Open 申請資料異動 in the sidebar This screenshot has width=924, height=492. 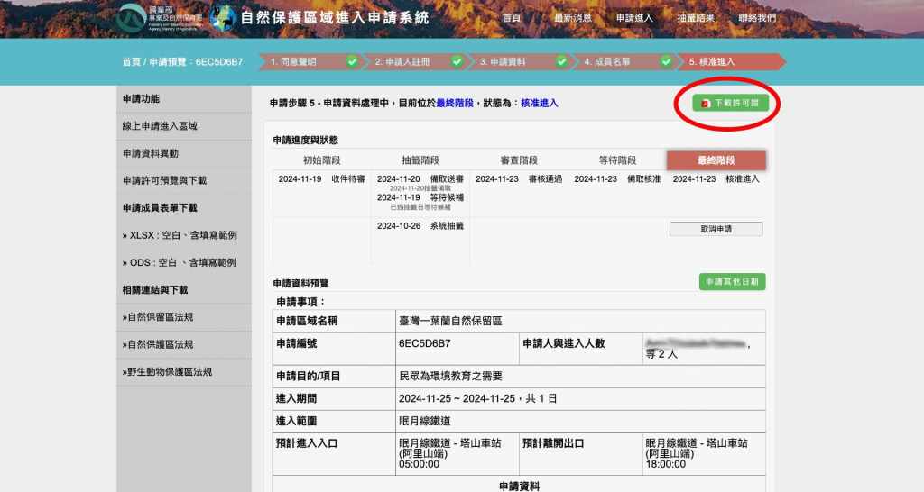point(151,153)
